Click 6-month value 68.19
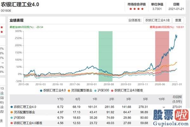 76,107
